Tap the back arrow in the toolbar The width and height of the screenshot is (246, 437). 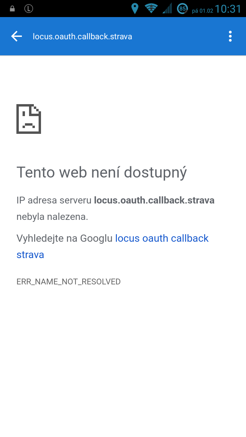pyautogui.click(x=16, y=36)
